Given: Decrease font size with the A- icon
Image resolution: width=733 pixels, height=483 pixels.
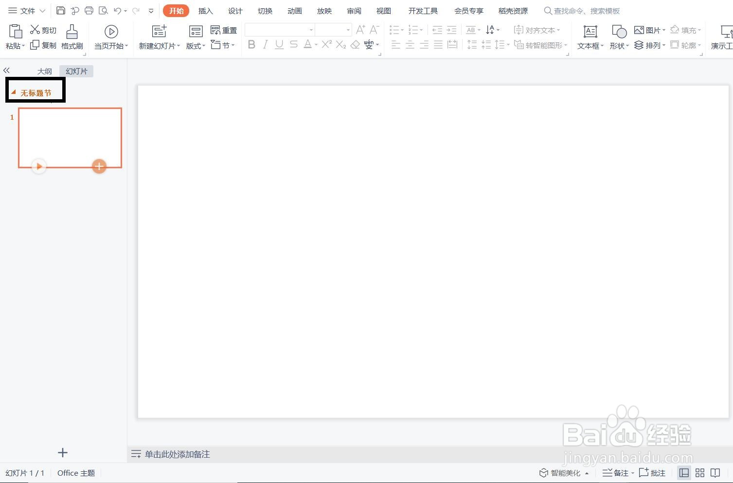Looking at the screenshot, I should point(374,30).
